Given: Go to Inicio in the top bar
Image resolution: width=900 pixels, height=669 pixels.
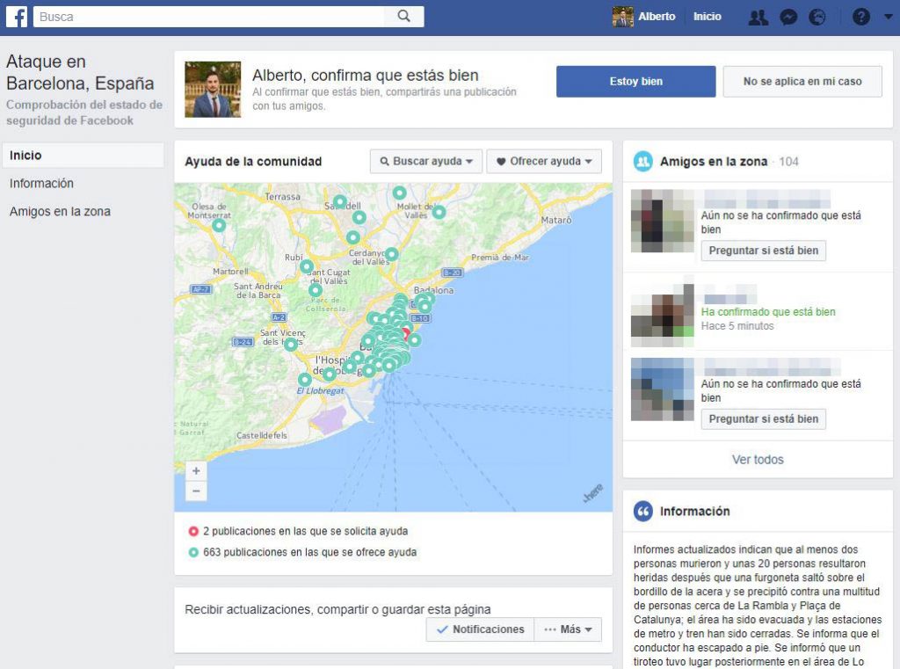Looking at the screenshot, I should (x=708, y=17).
